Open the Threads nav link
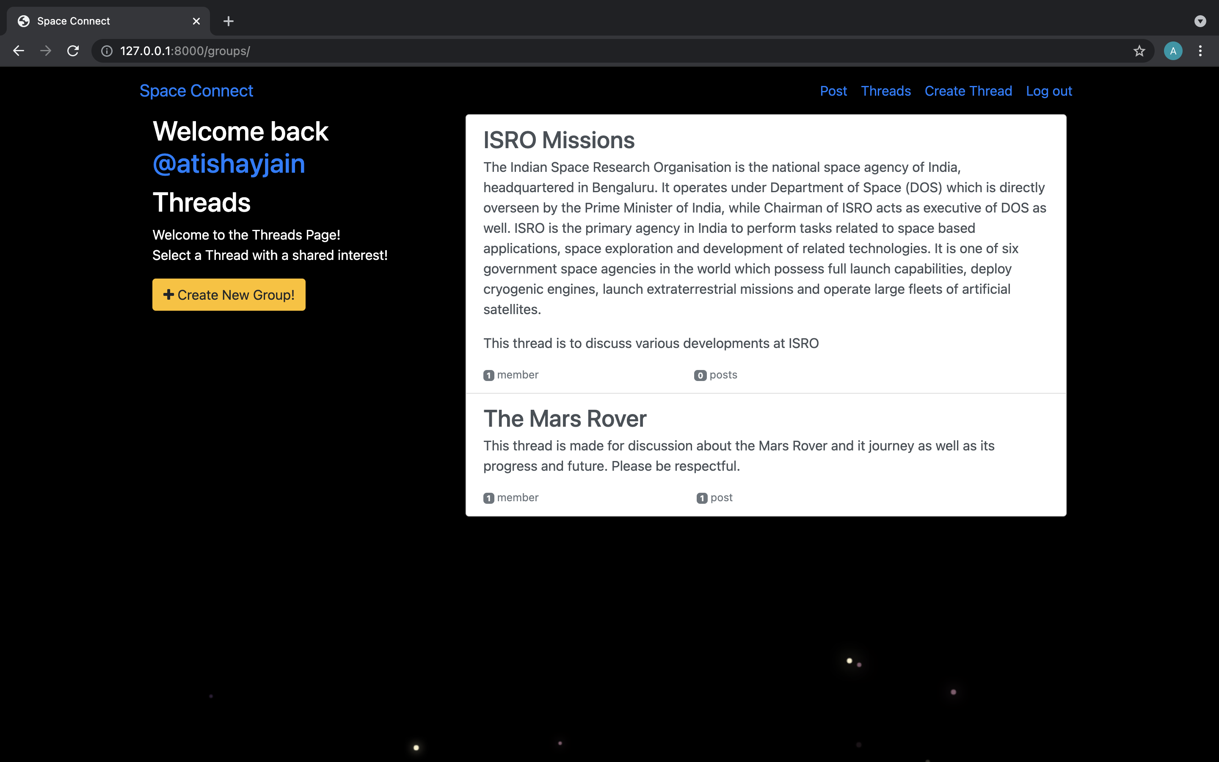Screen dimensions: 1219x762 click(x=885, y=91)
